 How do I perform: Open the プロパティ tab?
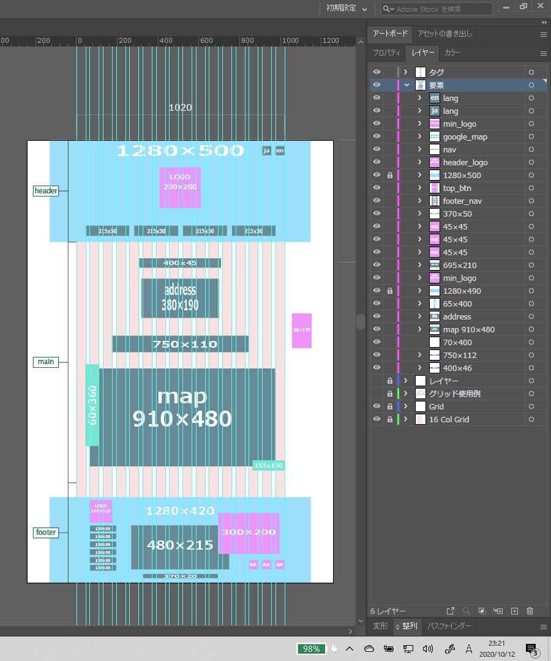click(386, 53)
